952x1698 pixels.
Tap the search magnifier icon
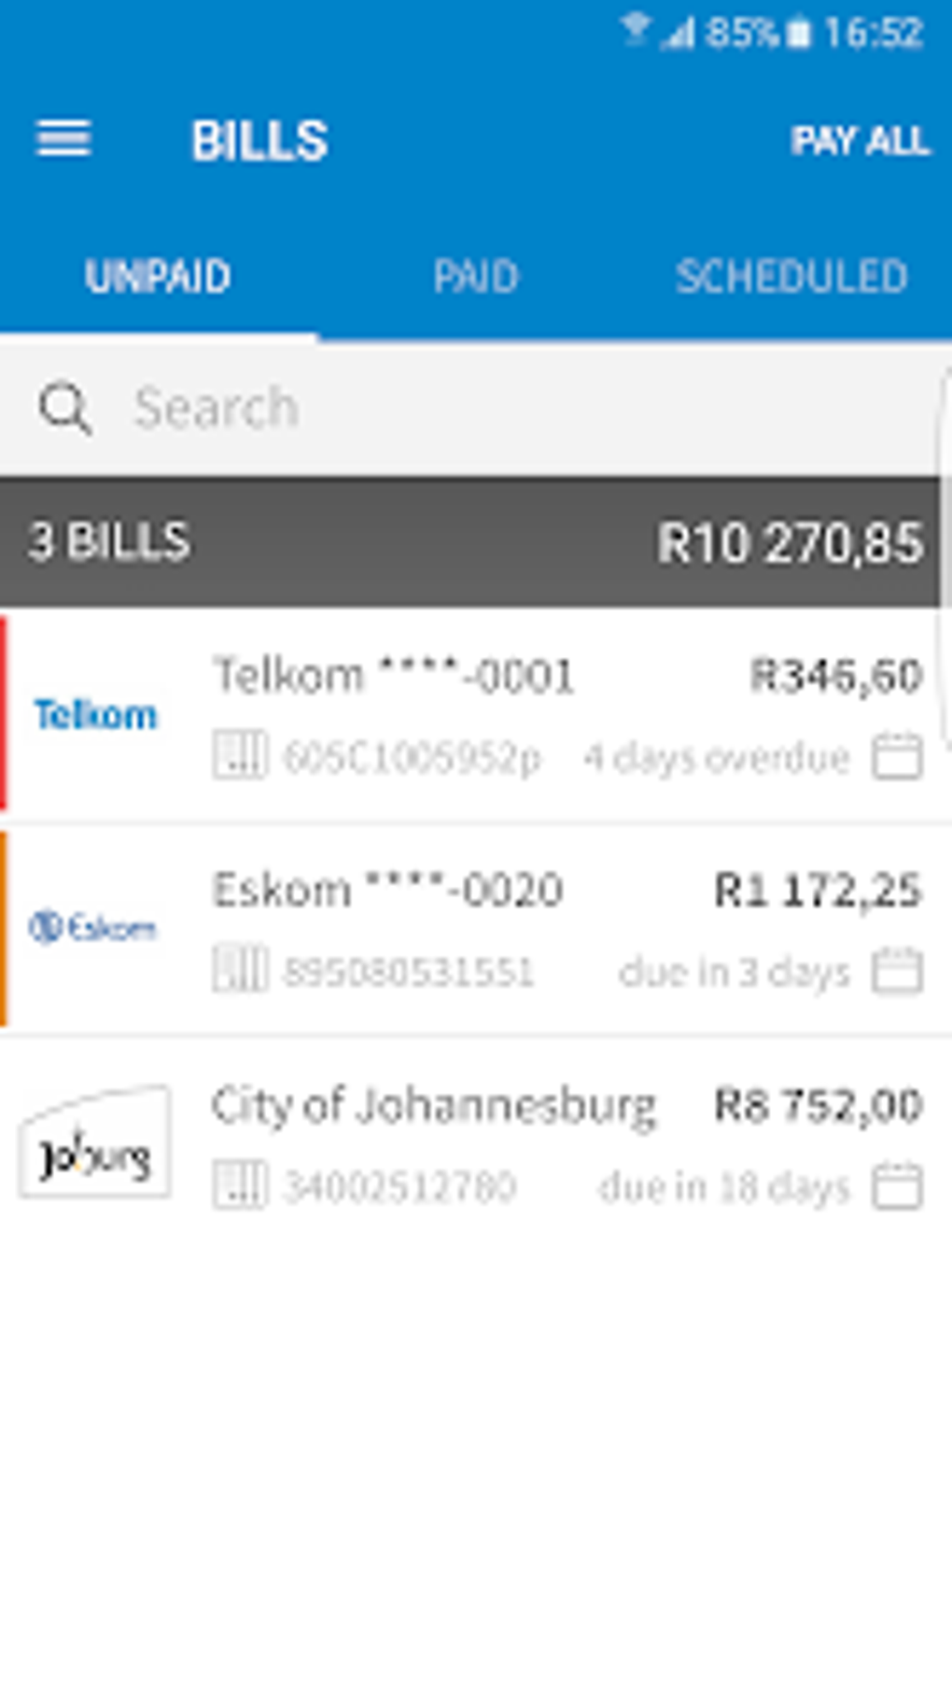pyautogui.click(x=64, y=408)
